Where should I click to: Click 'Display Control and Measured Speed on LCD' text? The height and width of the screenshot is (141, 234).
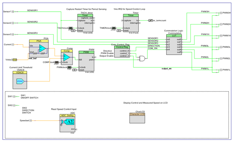(145, 103)
